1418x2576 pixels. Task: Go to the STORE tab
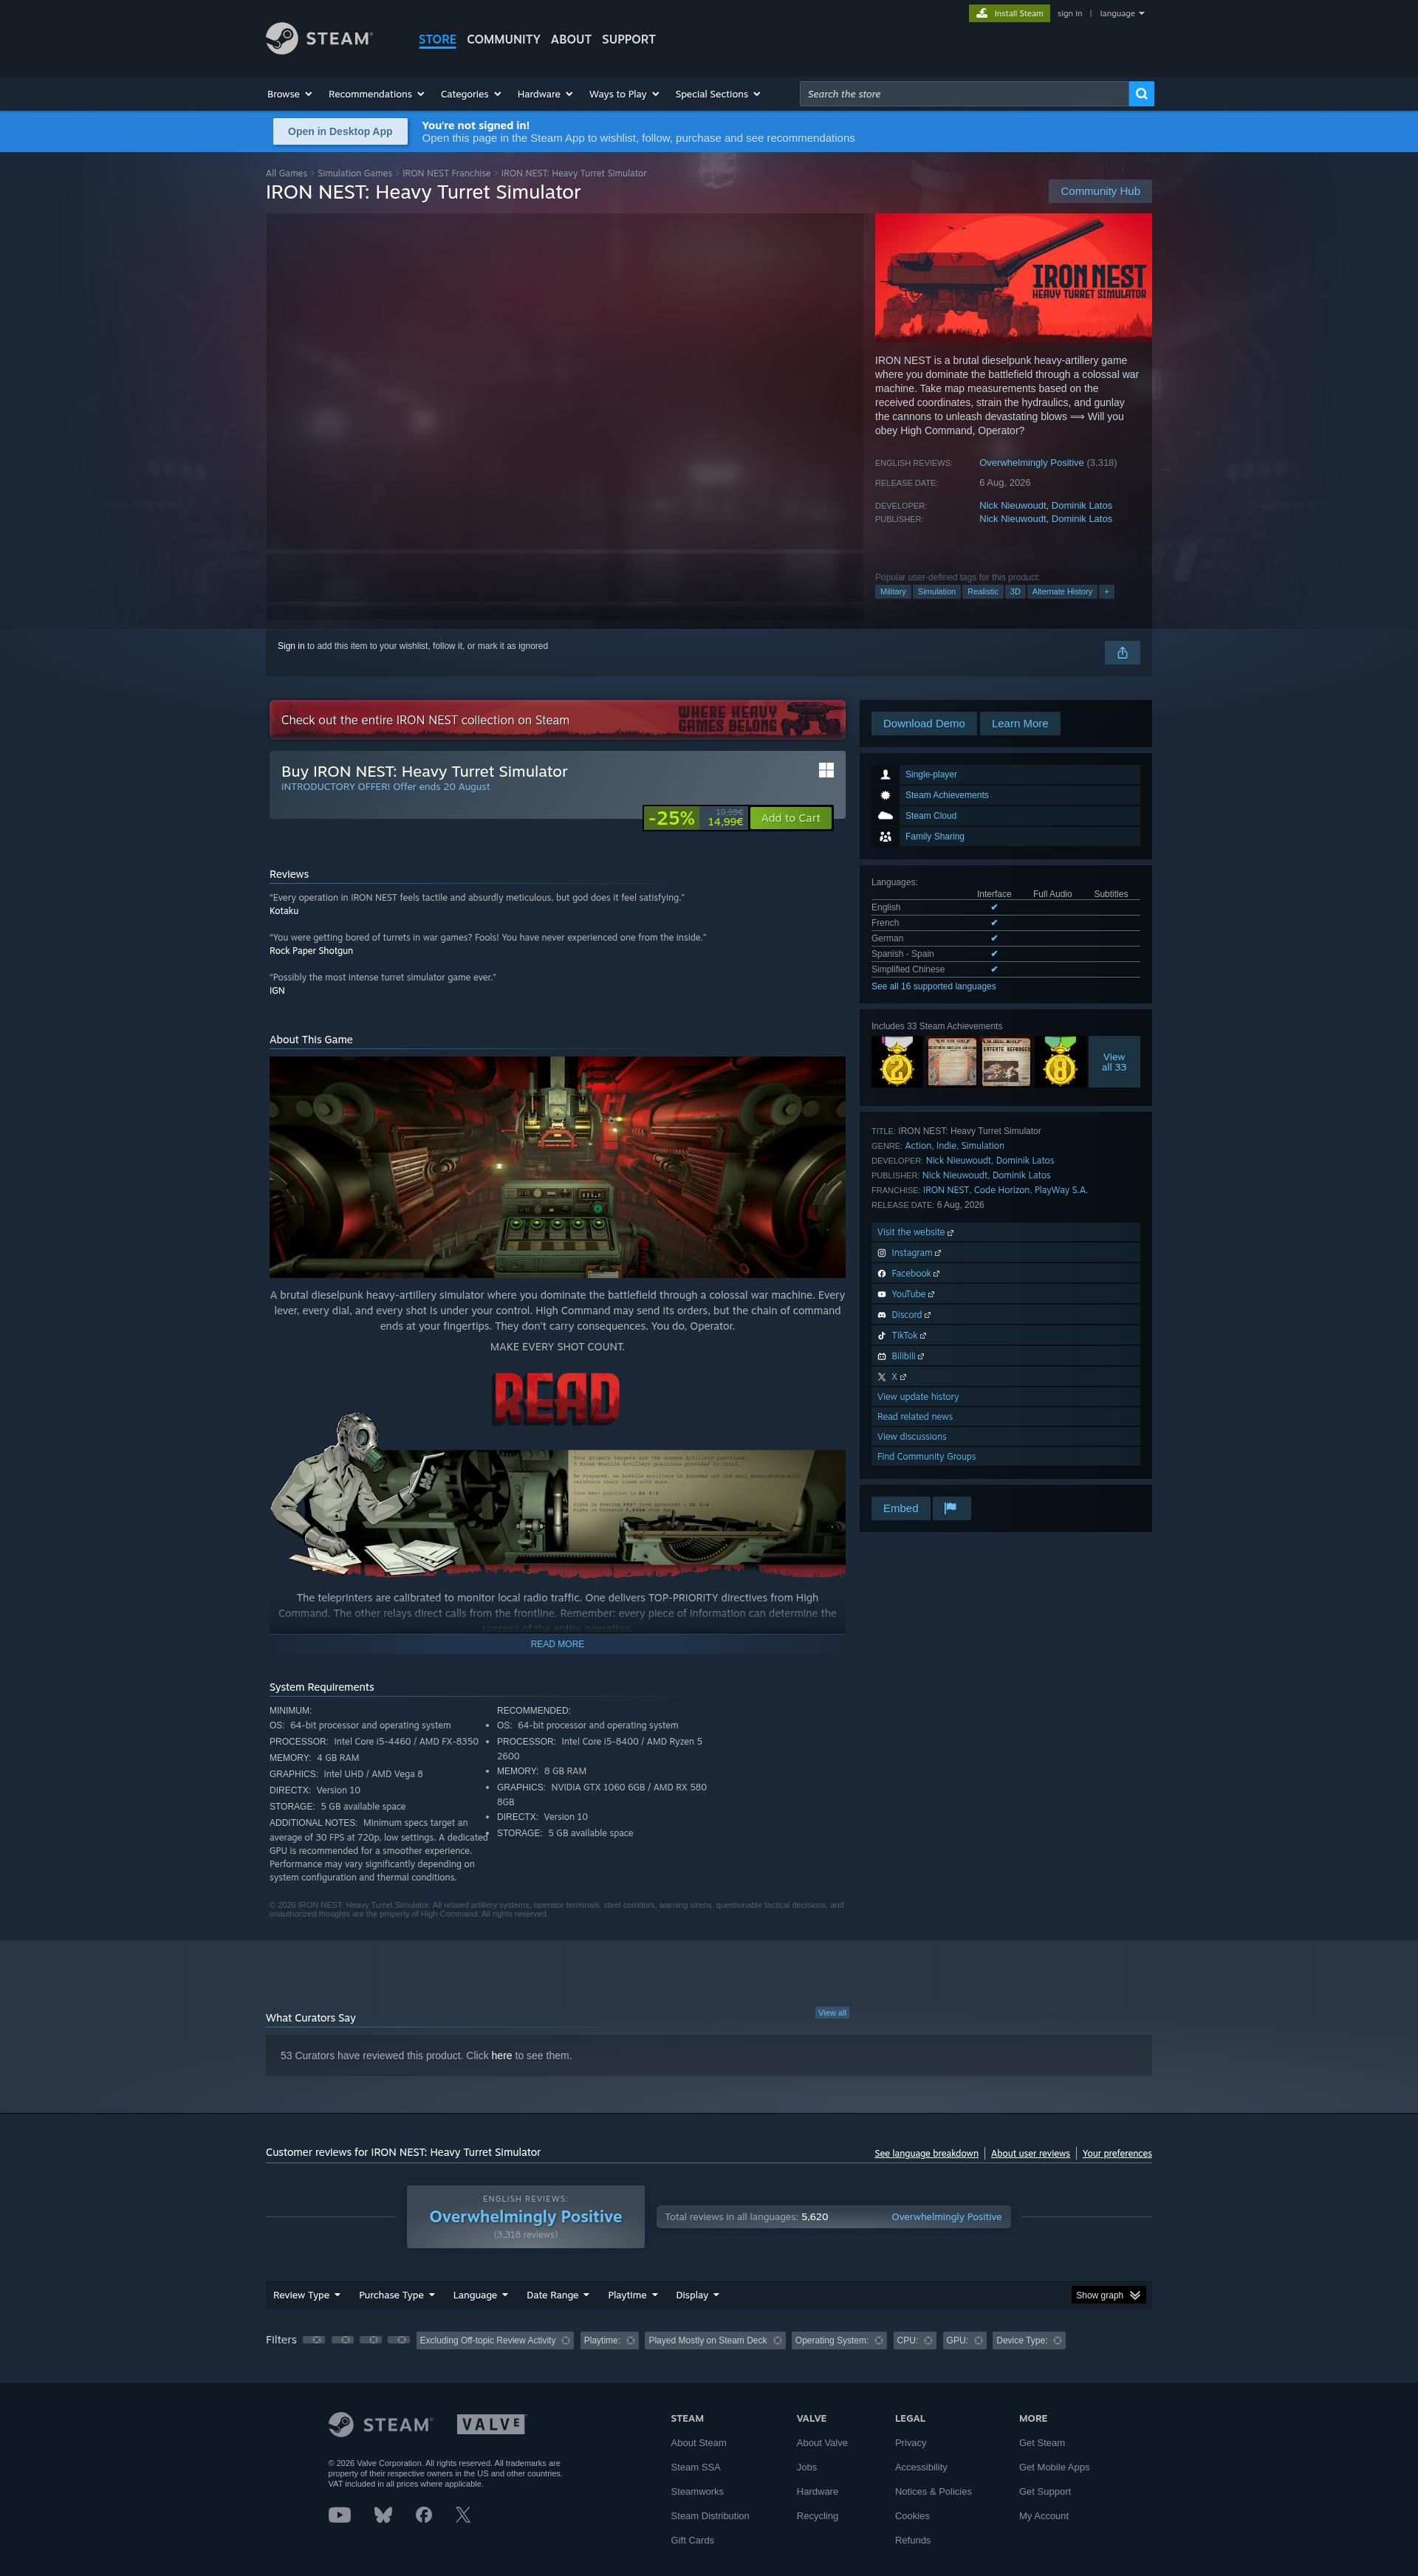(x=437, y=40)
